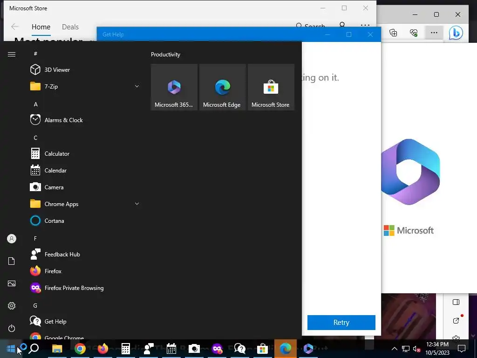
Task: Click the Power icon in Start sidebar
Action: point(12,328)
